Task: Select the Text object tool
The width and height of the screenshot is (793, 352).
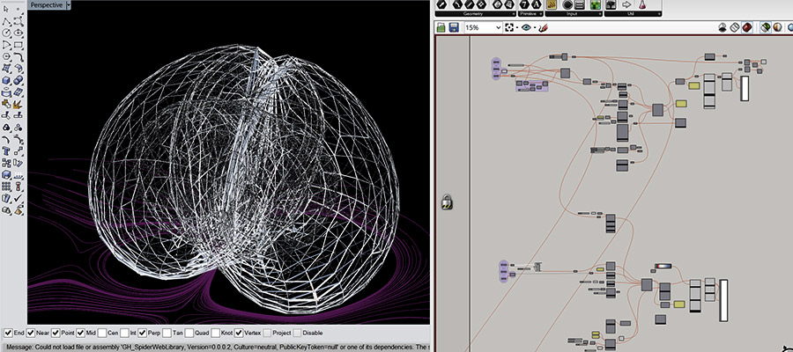Action: 6,150
